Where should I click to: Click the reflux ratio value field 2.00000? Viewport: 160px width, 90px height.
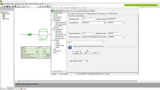click(x=115, y=22)
